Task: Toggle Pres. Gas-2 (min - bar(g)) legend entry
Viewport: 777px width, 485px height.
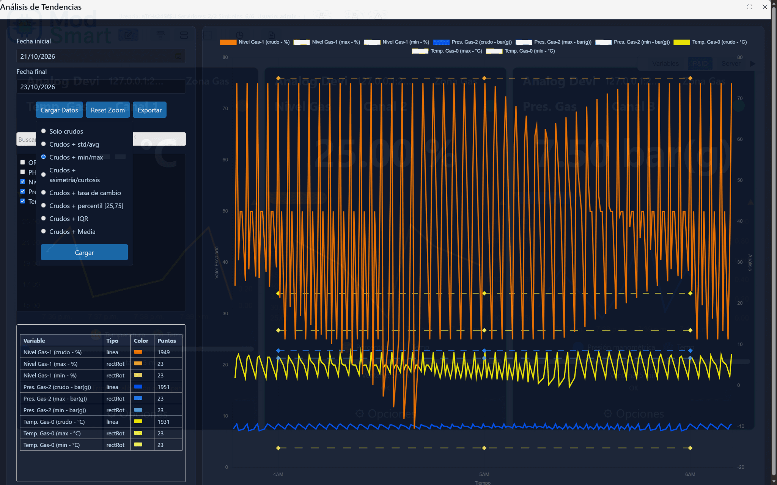Action: (x=632, y=42)
